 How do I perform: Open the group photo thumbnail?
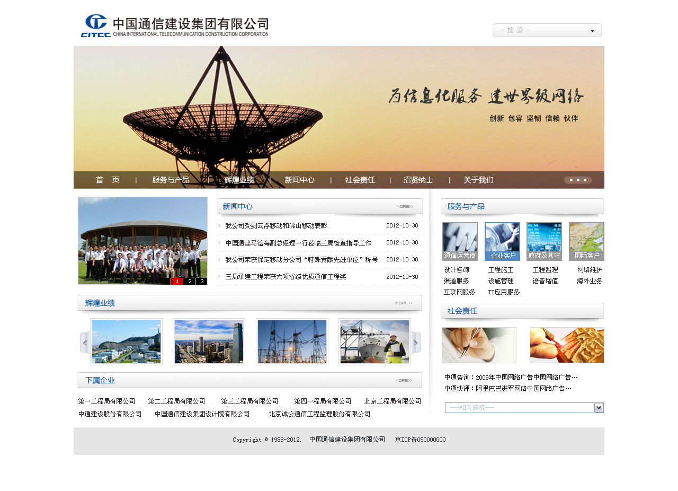coord(142,241)
